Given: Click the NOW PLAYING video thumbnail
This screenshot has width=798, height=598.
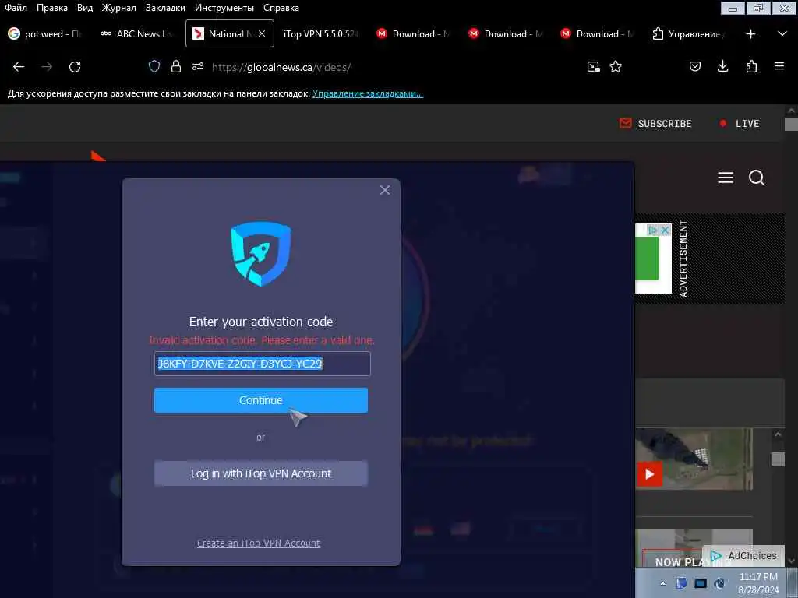Looking at the screenshot, I should pyautogui.click(x=694, y=548).
